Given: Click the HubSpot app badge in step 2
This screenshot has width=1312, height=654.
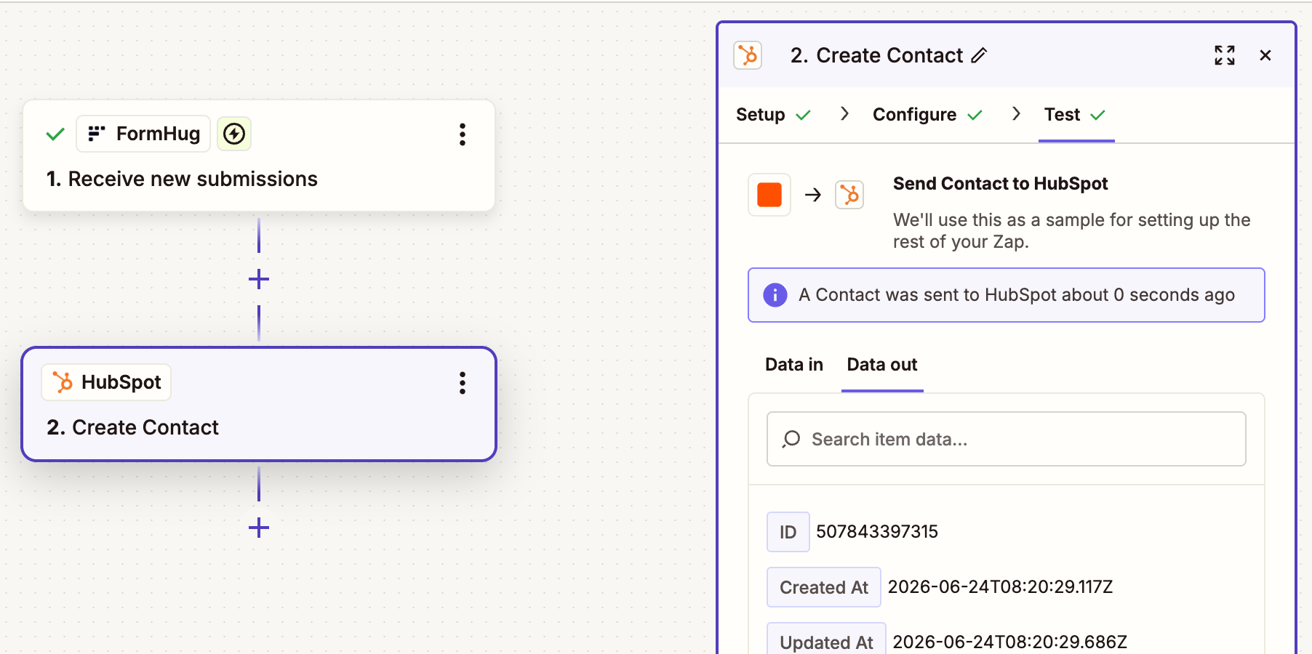Looking at the screenshot, I should 106,382.
